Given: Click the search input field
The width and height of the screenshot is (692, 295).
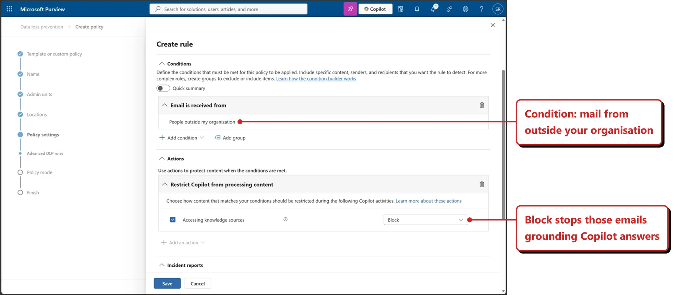Looking at the screenshot, I should pos(228,9).
